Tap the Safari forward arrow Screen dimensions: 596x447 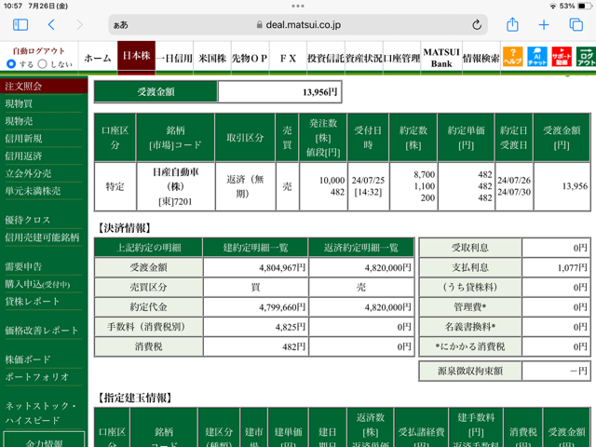pyautogui.click(x=79, y=25)
